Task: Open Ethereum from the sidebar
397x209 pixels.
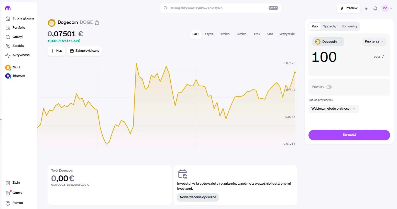Action: [15, 76]
